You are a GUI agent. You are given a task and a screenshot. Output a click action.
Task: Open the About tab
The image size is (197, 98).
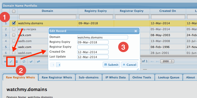(x=190, y=77)
